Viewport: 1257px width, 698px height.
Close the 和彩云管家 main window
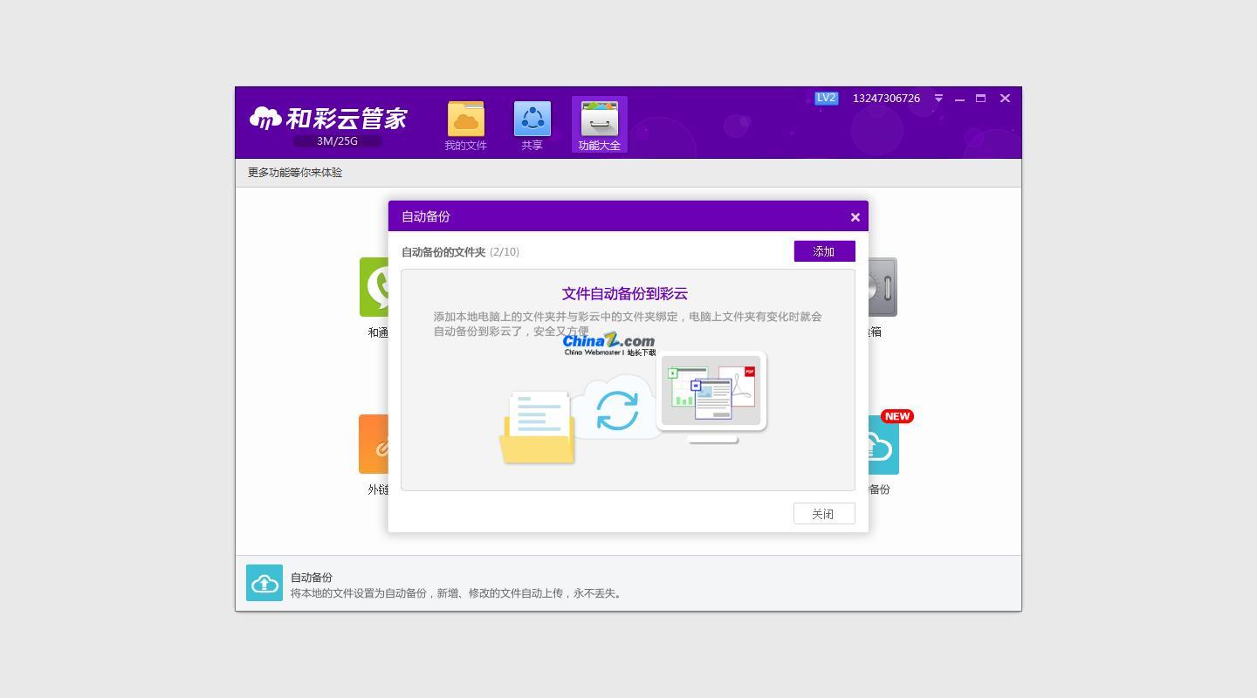(x=1005, y=99)
